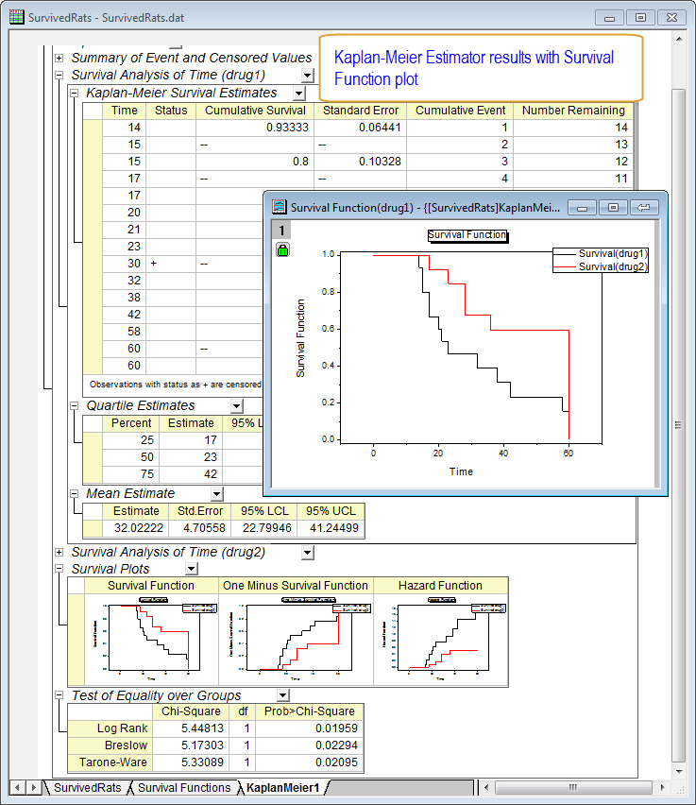Click the Chi-Square column header
Screen dimensions: 696x805
191,711
